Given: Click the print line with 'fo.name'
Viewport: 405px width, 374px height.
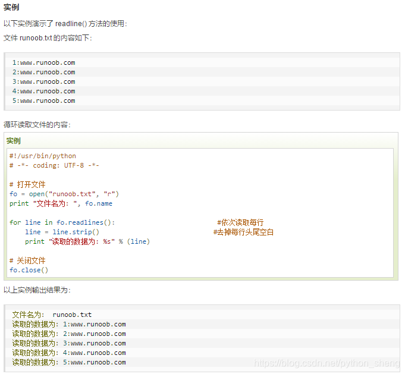Looking at the screenshot, I should 61,203.
